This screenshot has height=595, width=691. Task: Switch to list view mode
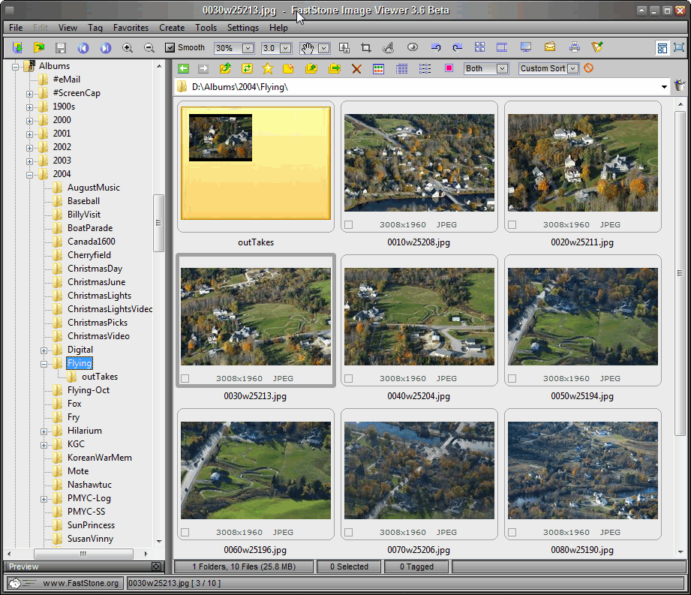[x=425, y=69]
